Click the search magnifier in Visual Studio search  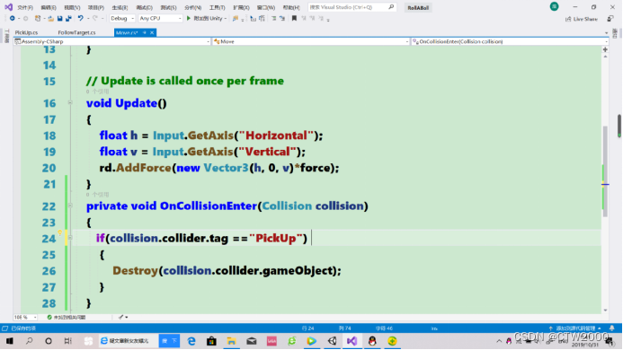click(x=391, y=7)
